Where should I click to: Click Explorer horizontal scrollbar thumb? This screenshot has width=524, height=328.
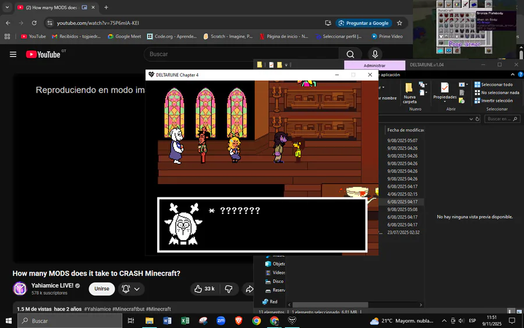(x=330, y=305)
